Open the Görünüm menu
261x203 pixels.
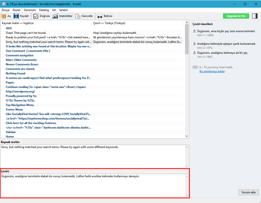tap(30, 10)
